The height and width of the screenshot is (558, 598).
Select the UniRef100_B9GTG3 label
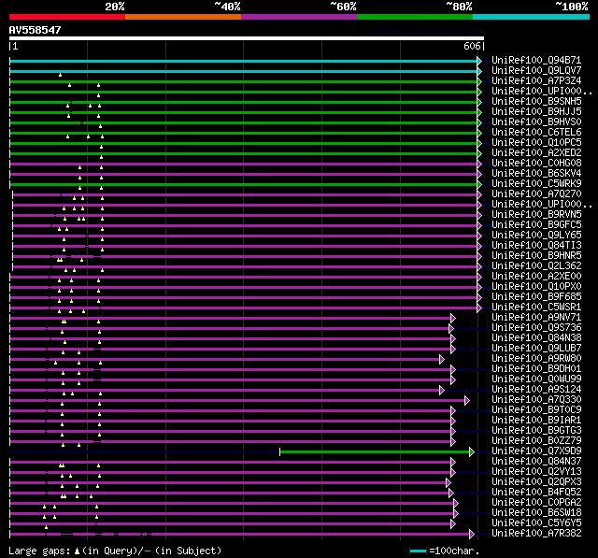pyautogui.click(x=536, y=431)
